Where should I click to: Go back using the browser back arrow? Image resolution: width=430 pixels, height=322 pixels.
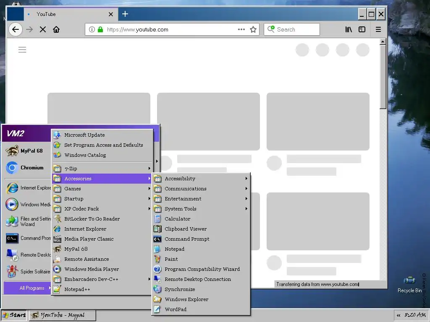16,29
